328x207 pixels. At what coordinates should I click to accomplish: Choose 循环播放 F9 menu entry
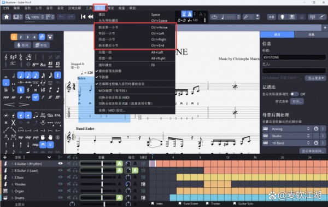pyautogui.click(x=134, y=65)
